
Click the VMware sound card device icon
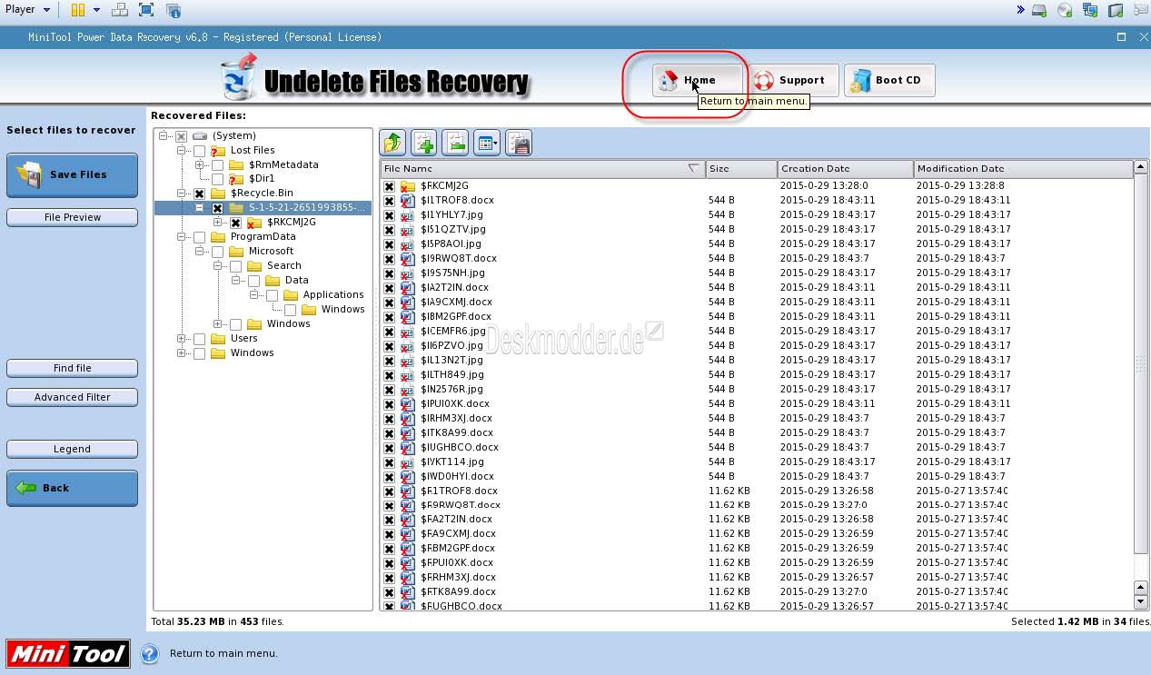pos(1116,10)
